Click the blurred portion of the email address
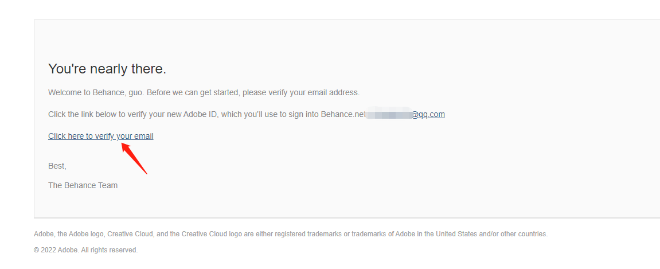 [389, 114]
